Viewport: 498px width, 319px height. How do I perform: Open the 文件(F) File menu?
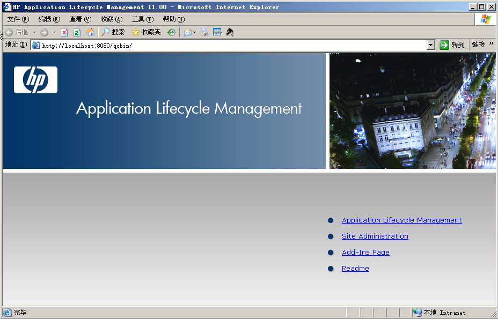(18, 19)
